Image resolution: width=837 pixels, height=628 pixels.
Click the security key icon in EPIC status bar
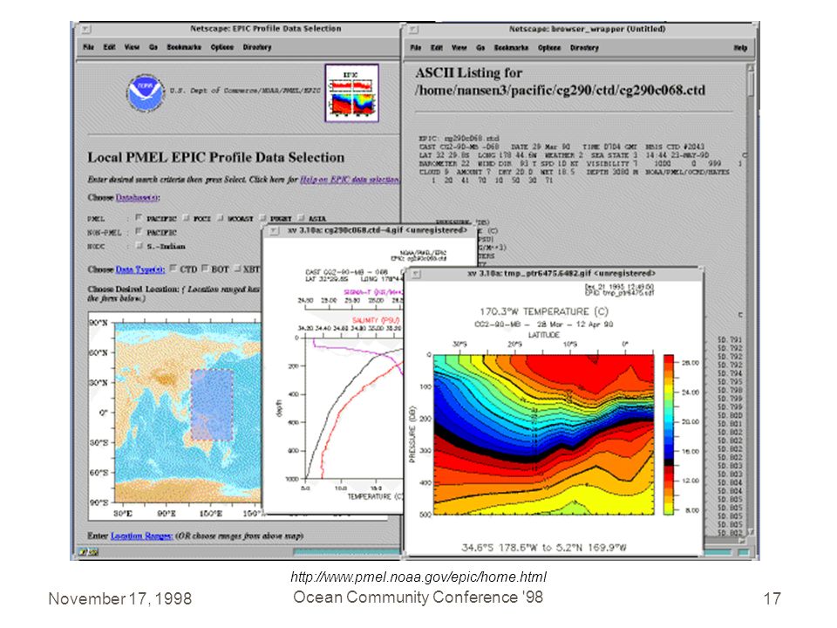(x=89, y=552)
